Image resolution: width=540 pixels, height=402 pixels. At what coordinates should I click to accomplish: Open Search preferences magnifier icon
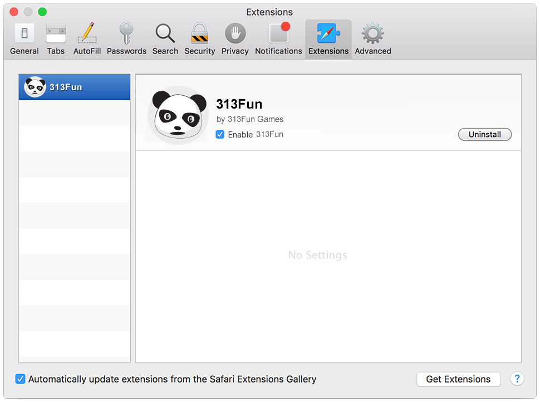pyautogui.click(x=165, y=38)
